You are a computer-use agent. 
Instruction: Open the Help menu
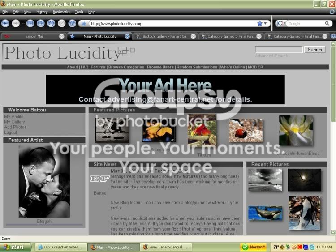pyautogui.click(x=92, y=12)
